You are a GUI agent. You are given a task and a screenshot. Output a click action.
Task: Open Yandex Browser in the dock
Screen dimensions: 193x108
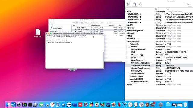coord(52,104)
